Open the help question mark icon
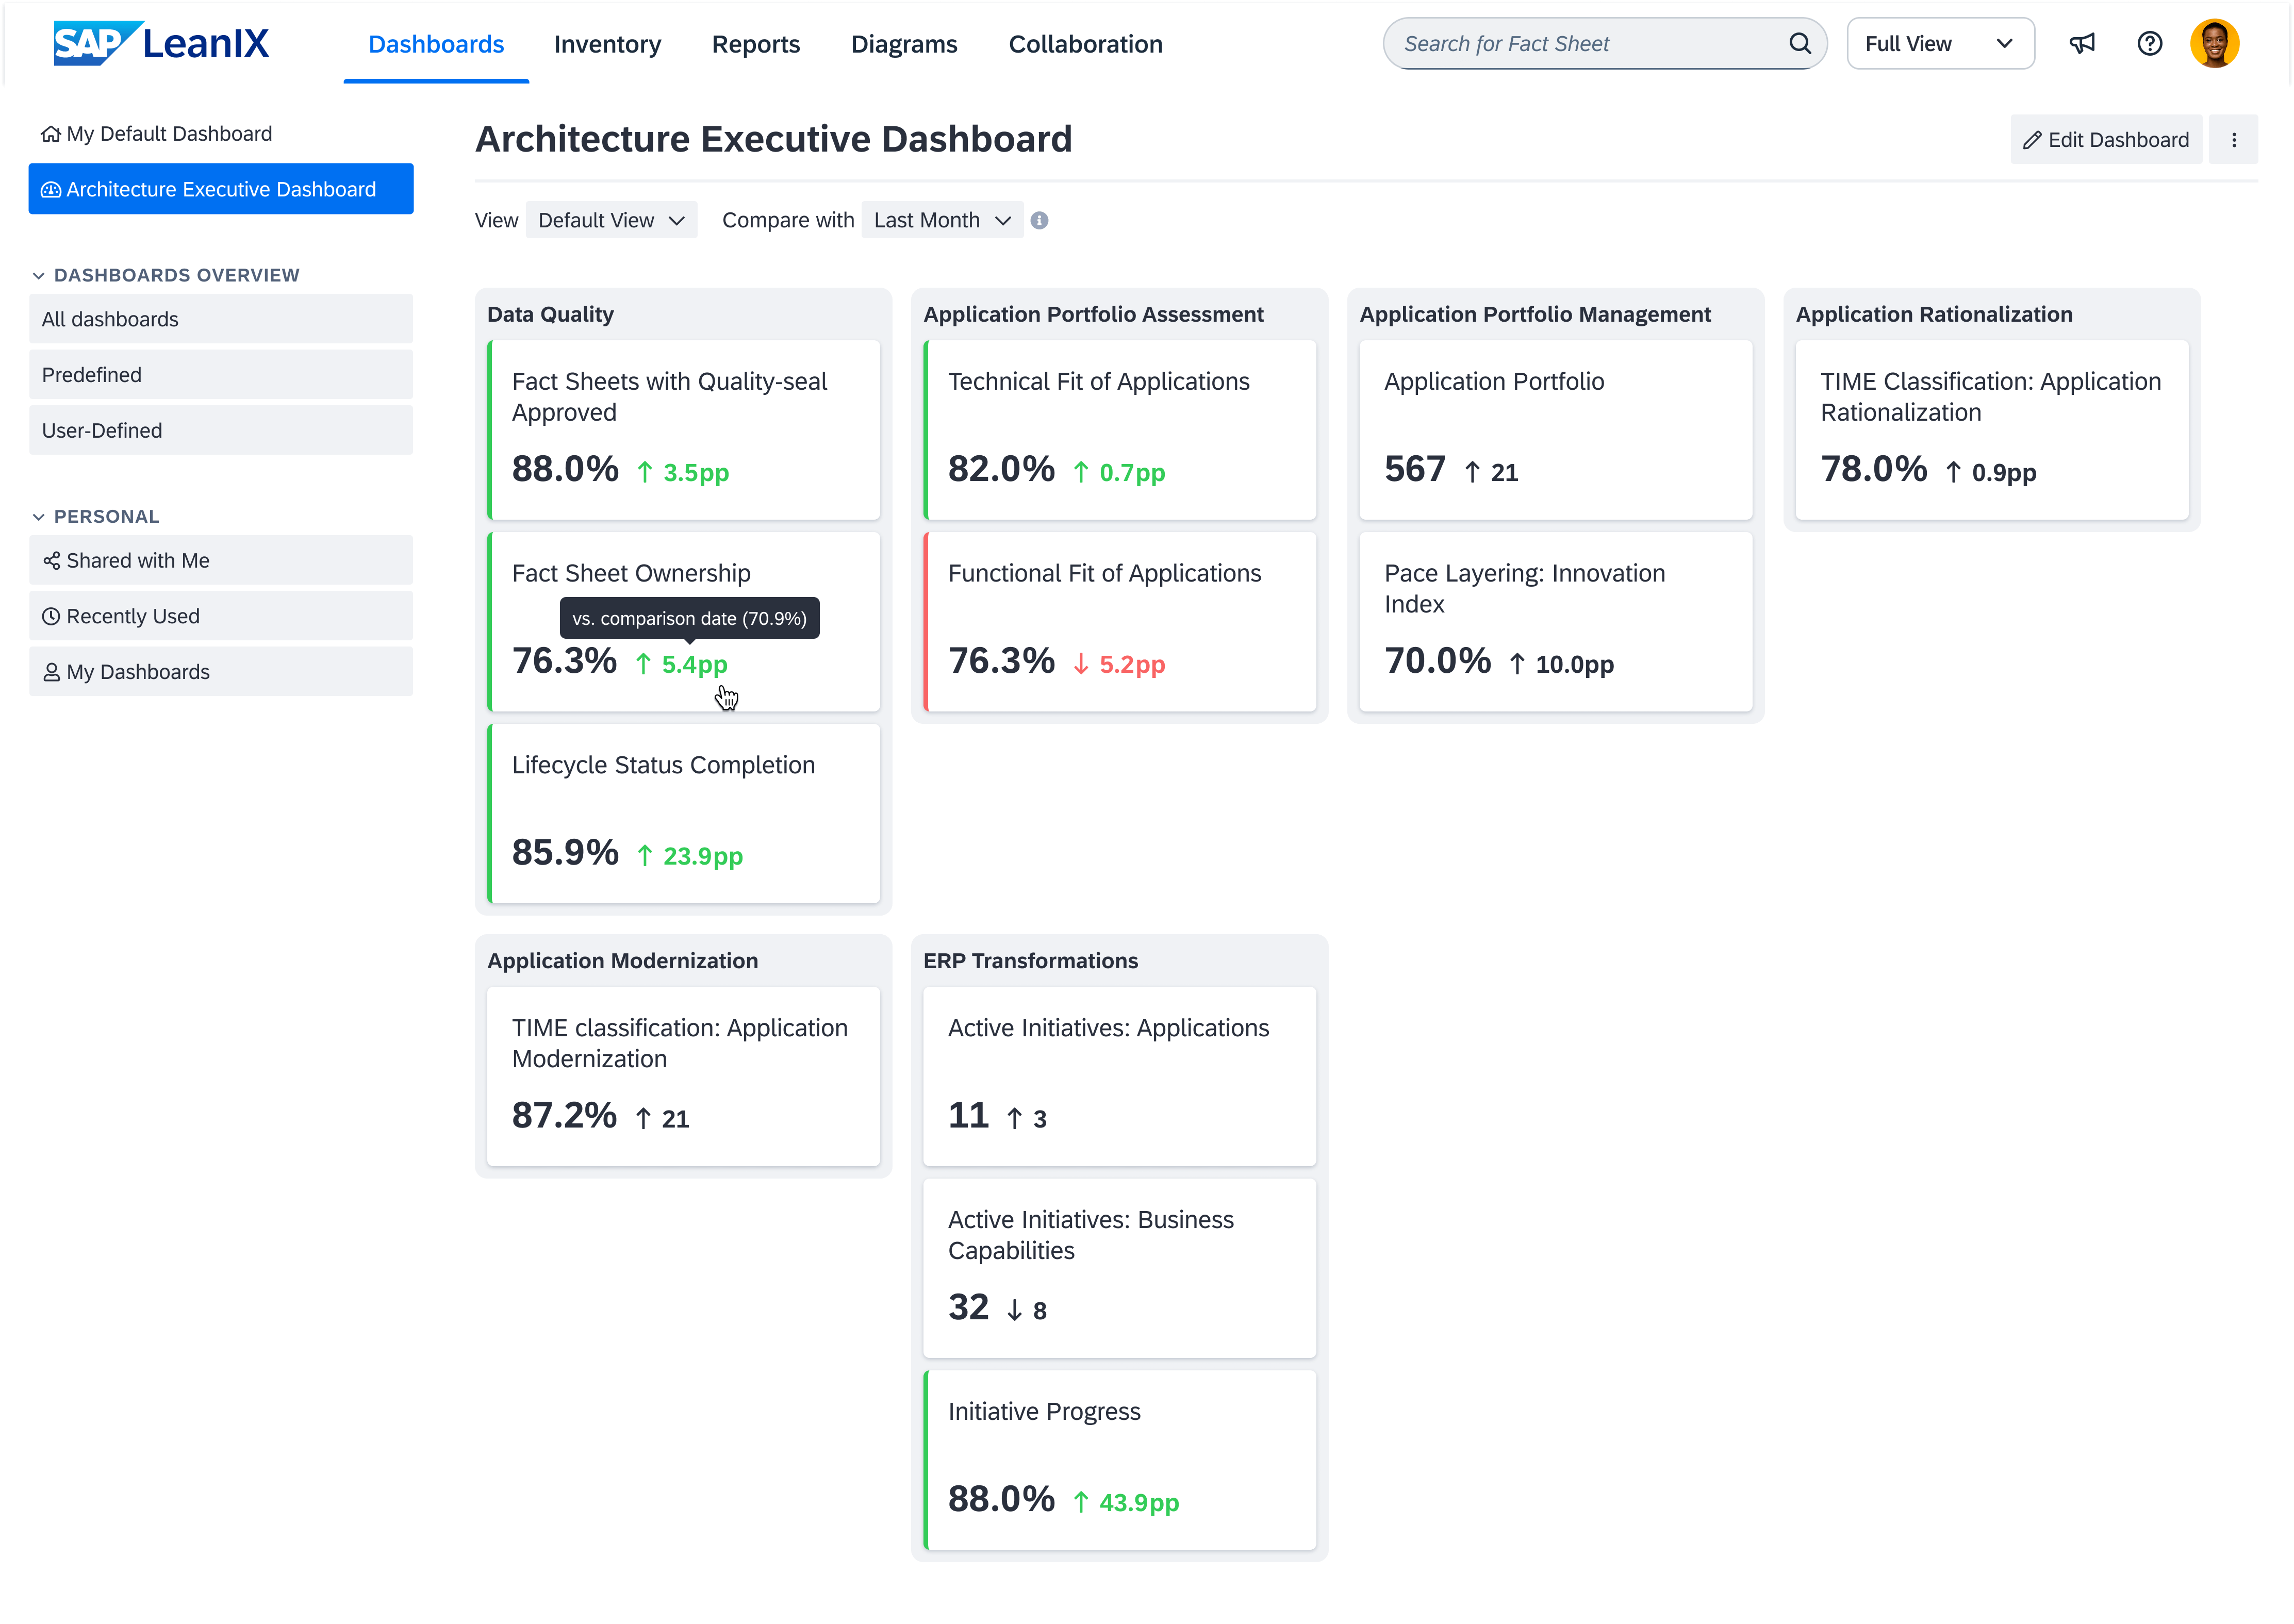This screenshot has height=1624, width=2294. (2149, 43)
